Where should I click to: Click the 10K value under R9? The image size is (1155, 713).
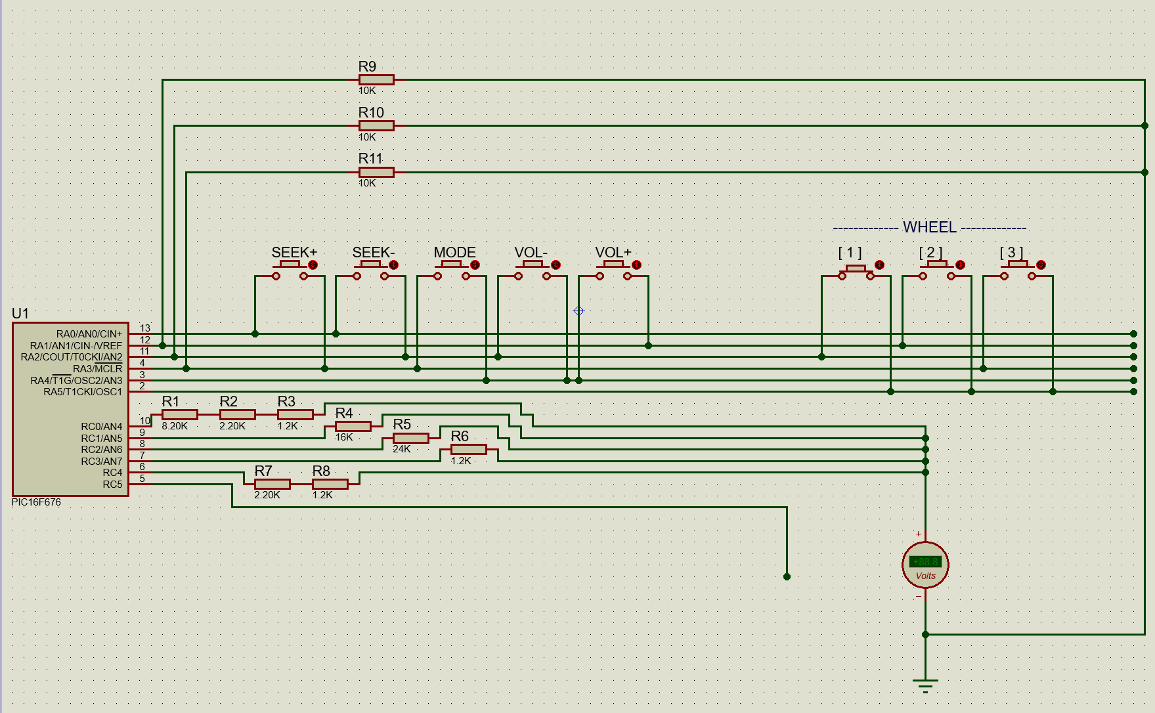point(367,91)
